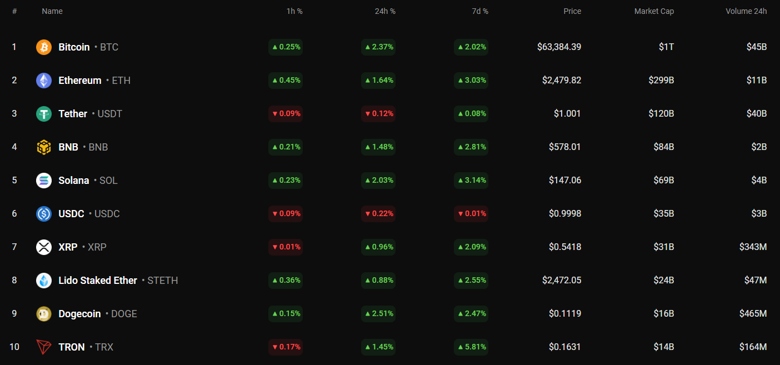
Task: Click the Bitcoin coin logo icon
Action: click(44, 47)
